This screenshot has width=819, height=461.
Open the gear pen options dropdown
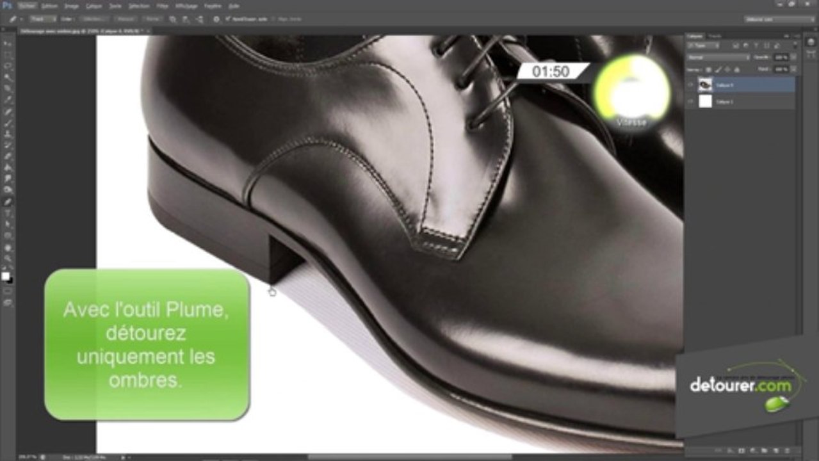coord(216,19)
